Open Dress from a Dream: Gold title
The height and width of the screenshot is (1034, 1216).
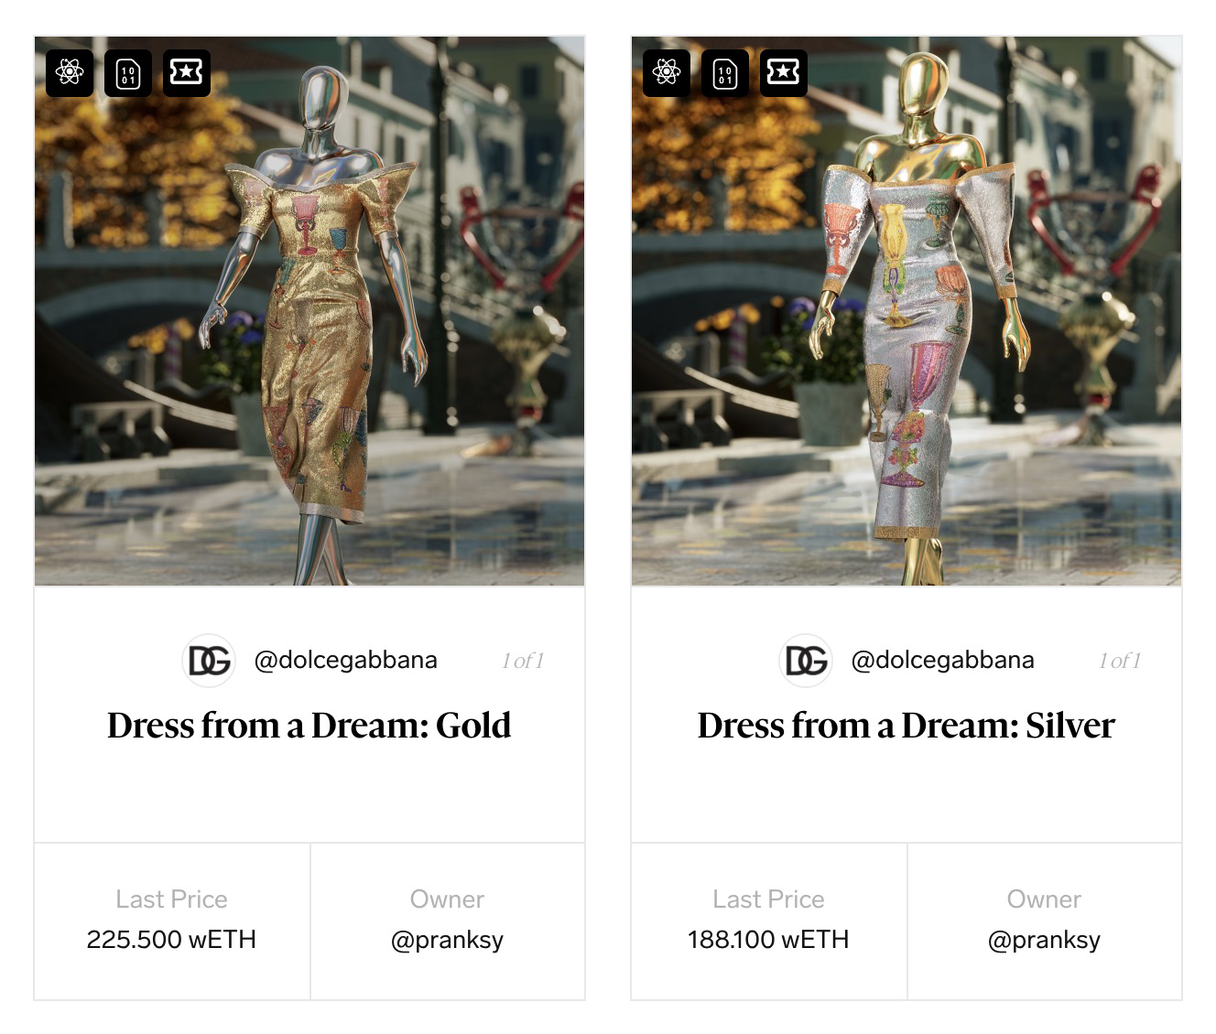pyautogui.click(x=309, y=726)
